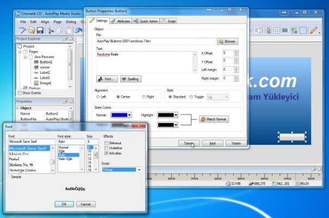Click the Paste clipboard toolbar icon
329x218 pixels.
(x=68, y=30)
